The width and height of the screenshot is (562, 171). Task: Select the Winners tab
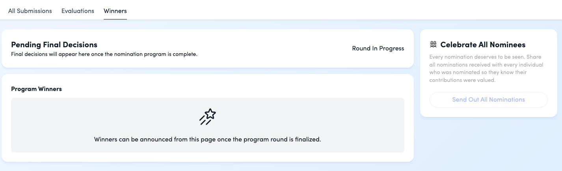(x=115, y=11)
